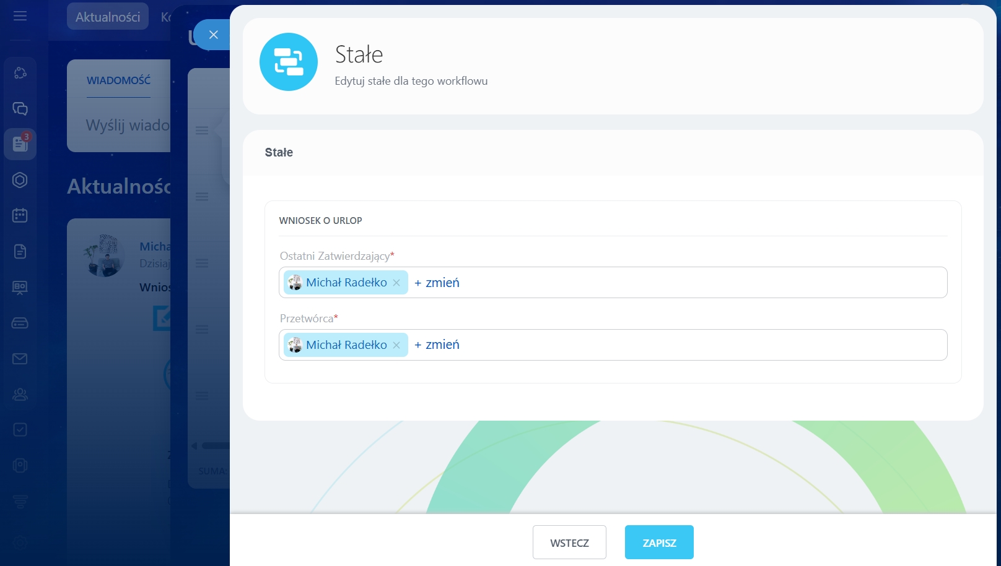
Task: Open the documents sidebar icon
Action: [20, 251]
